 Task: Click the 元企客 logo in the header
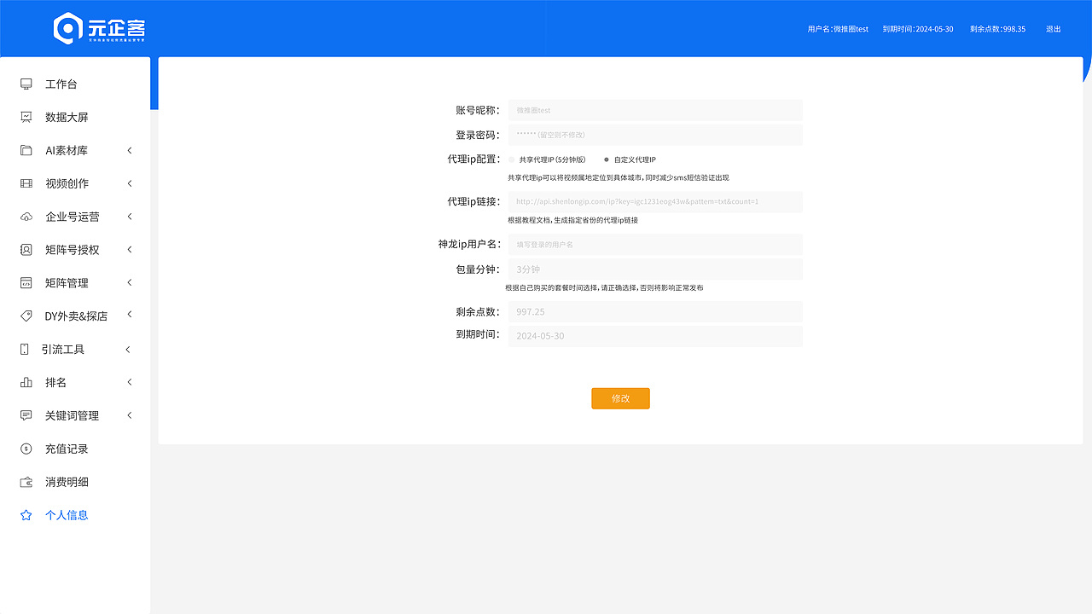pyautogui.click(x=96, y=28)
